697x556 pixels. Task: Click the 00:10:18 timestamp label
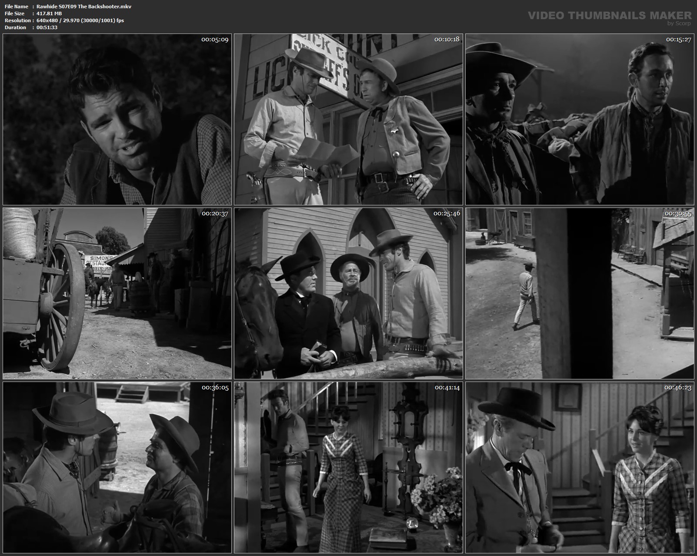(x=447, y=39)
